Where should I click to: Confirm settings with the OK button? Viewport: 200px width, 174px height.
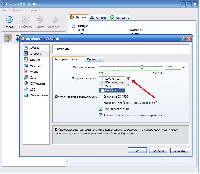coord(137,151)
